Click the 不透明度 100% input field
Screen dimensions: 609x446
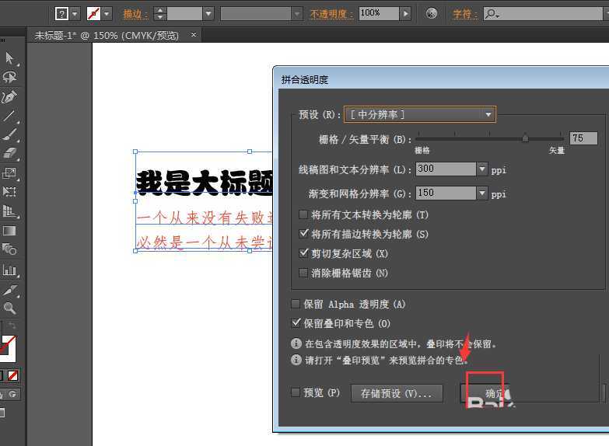point(378,13)
